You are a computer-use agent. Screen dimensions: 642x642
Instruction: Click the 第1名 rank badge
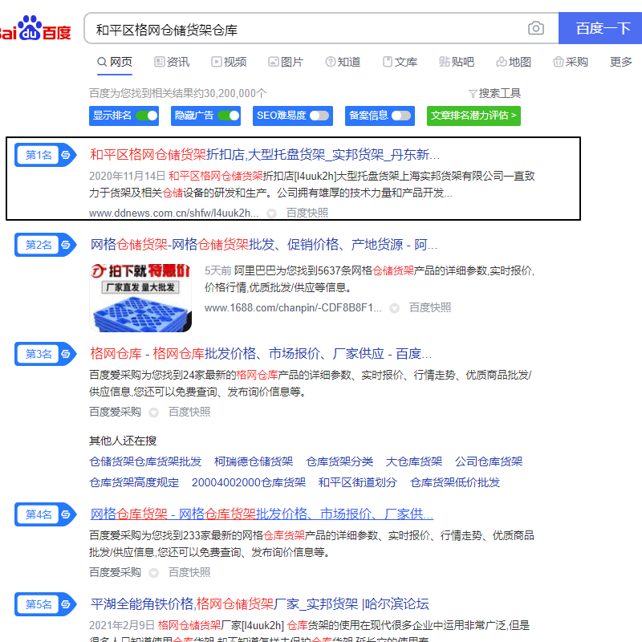pos(46,155)
